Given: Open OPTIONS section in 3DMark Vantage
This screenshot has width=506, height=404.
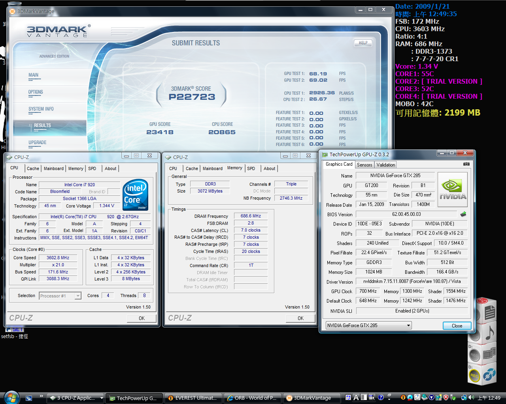Looking at the screenshot, I should [x=36, y=92].
